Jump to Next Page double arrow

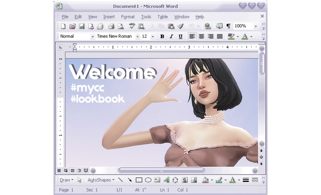tap(261, 164)
